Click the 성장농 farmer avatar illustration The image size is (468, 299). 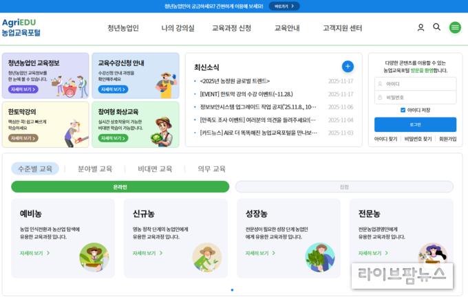tap(319, 257)
